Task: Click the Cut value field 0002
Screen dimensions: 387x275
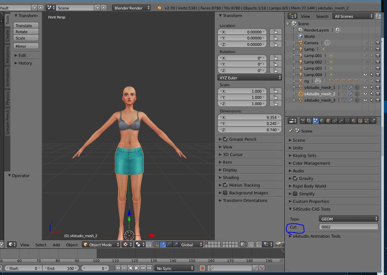Action: [x=348, y=227]
